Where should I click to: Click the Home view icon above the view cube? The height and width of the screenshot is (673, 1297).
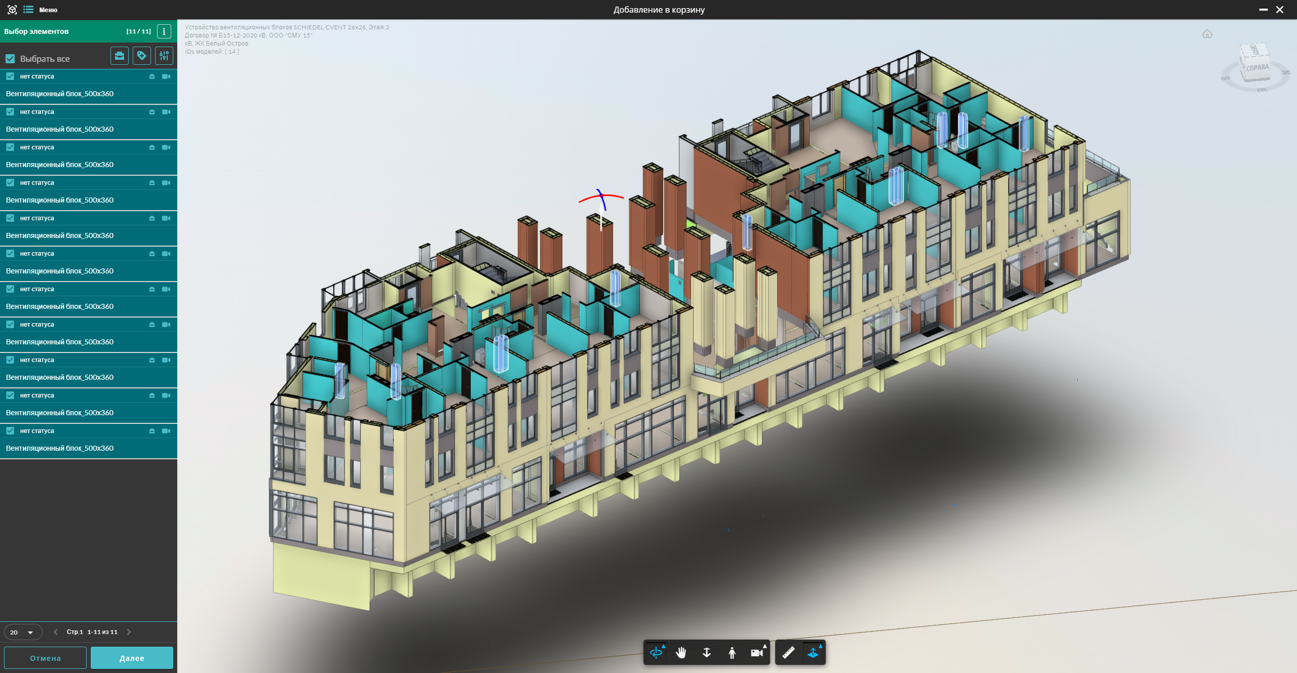pos(1207,34)
